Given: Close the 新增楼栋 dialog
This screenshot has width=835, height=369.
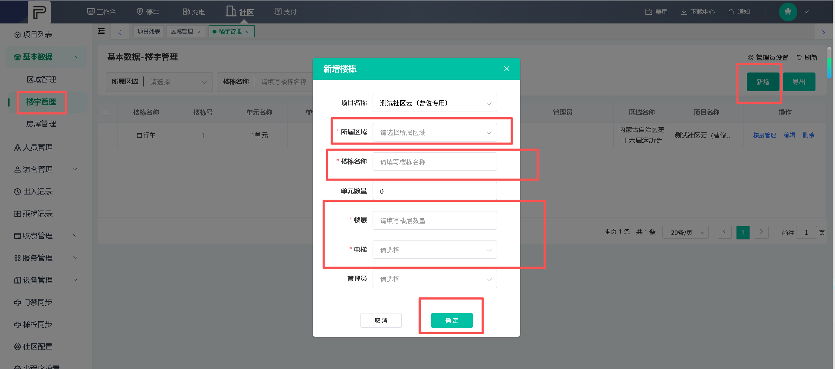Looking at the screenshot, I should point(507,69).
